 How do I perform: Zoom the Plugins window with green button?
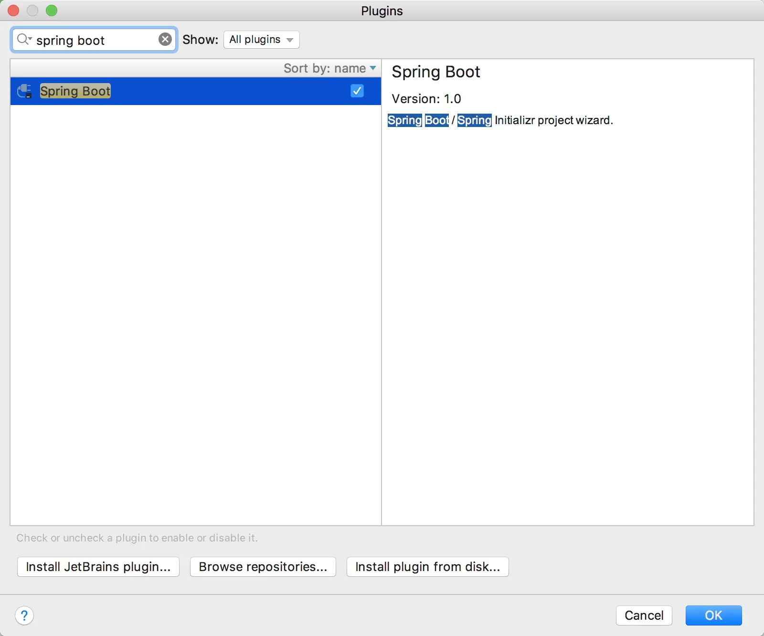click(x=52, y=11)
